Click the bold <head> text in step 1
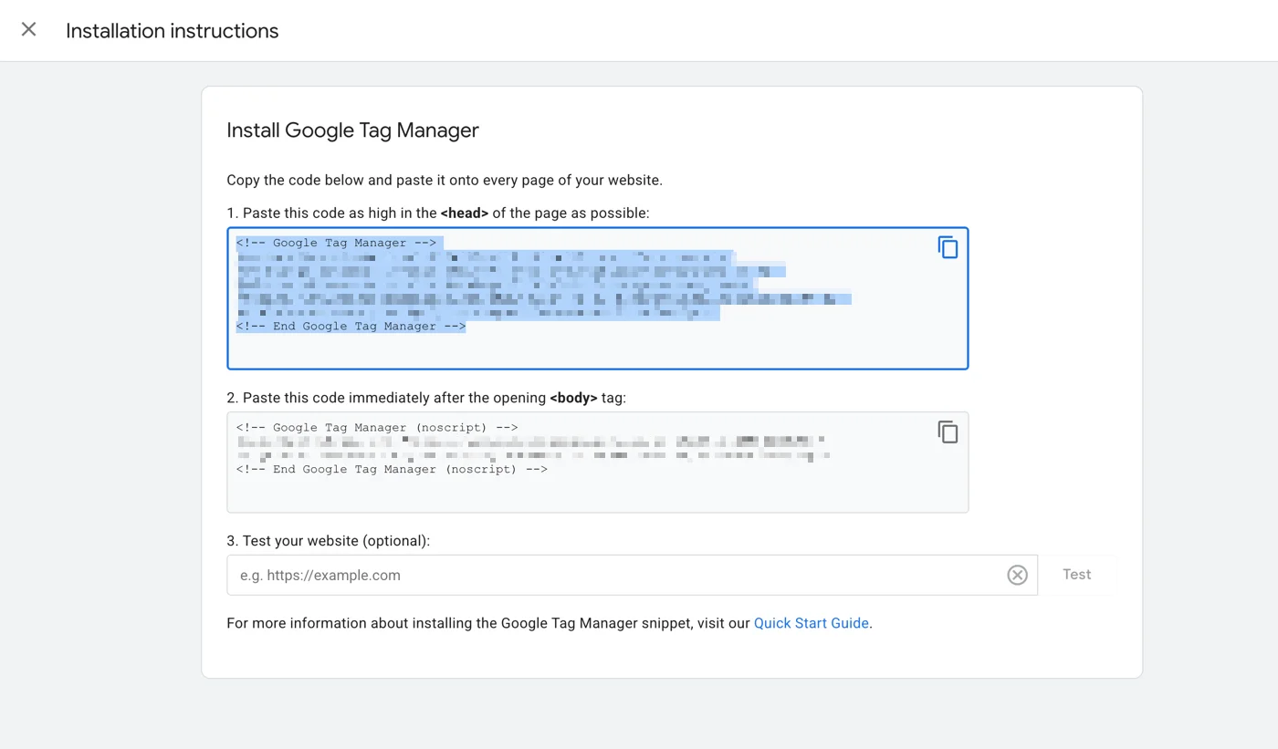The height and width of the screenshot is (749, 1278). 464,213
